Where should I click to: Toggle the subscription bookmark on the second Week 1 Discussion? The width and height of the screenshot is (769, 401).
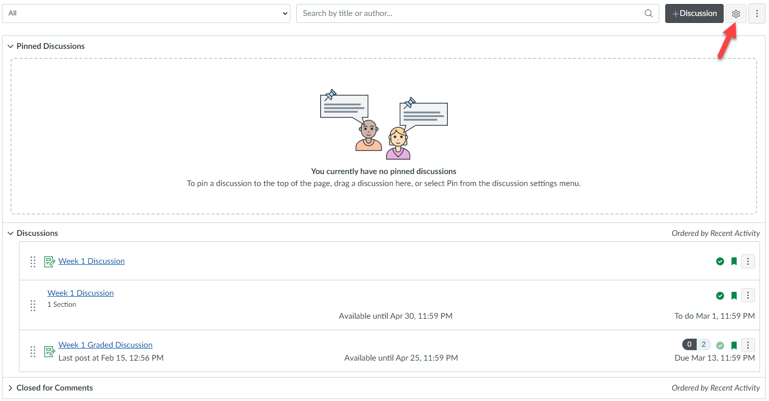pyautogui.click(x=734, y=295)
